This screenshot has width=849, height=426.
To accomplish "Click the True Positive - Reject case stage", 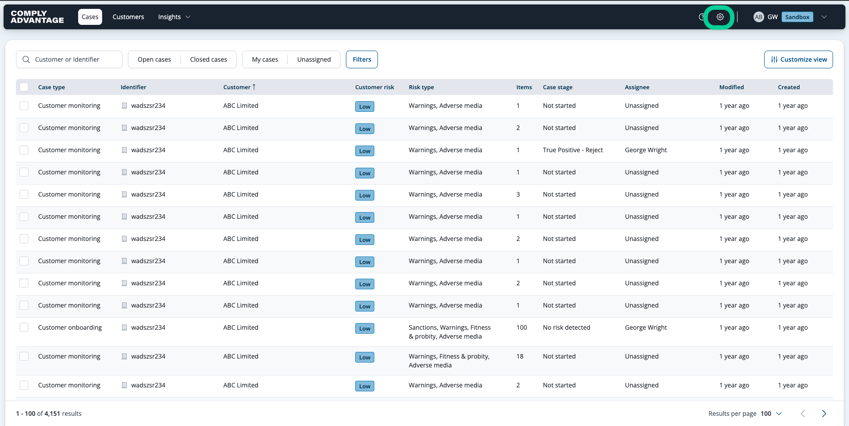I will [x=573, y=150].
